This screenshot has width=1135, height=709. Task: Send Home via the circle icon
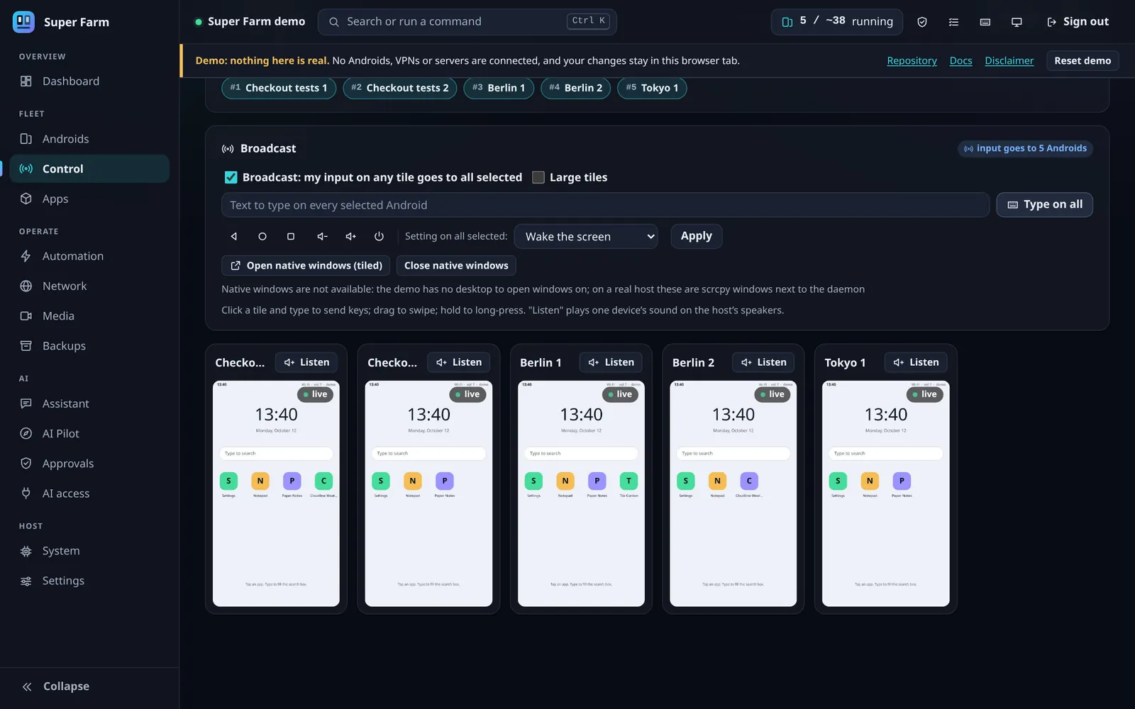click(262, 236)
